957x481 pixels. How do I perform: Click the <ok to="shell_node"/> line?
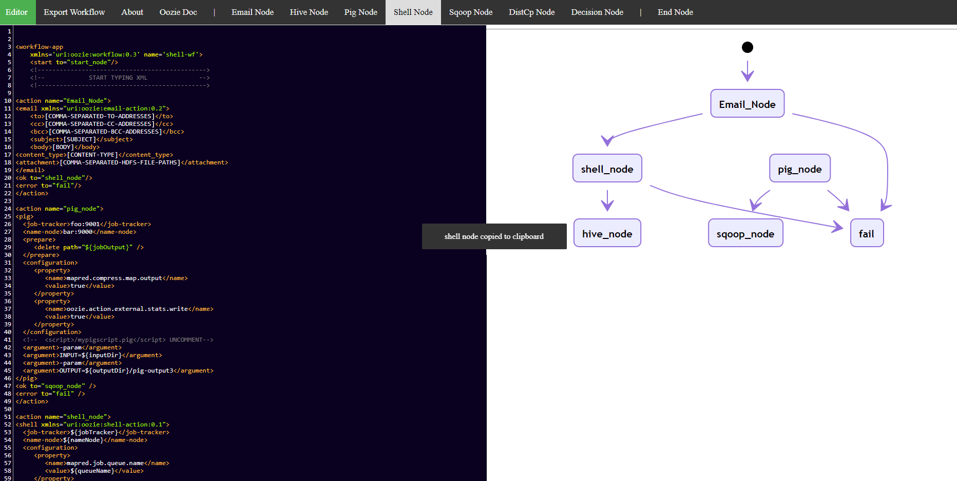[x=54, y=178]
